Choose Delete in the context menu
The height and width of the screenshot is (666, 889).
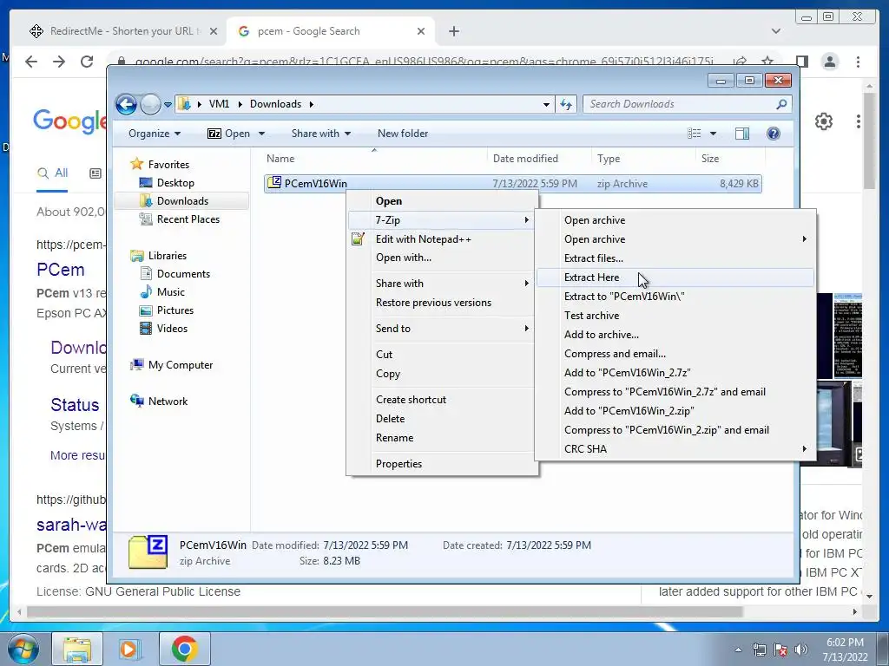point(442,419)
